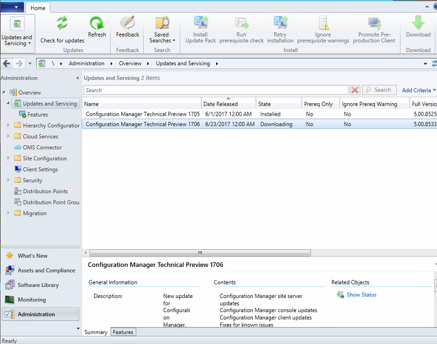Clear search with red X button

pyautogui.click(x=355, y=90)
